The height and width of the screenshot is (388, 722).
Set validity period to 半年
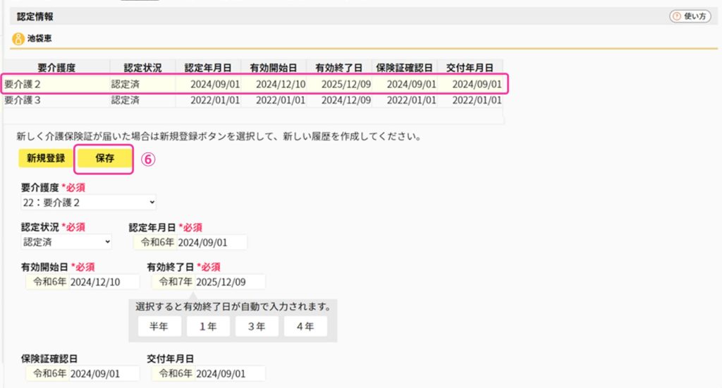[159, 326]
